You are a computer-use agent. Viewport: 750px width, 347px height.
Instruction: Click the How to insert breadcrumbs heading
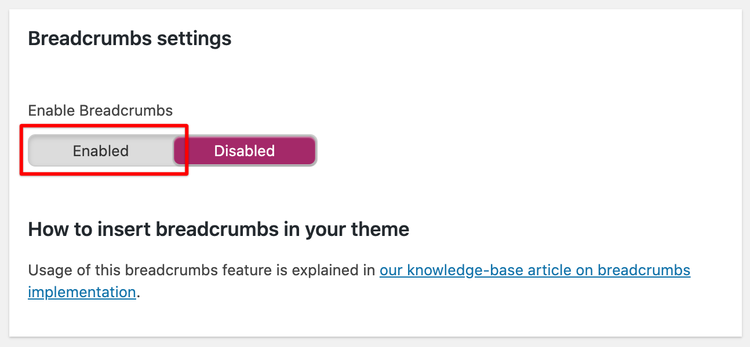coord(218,229)
